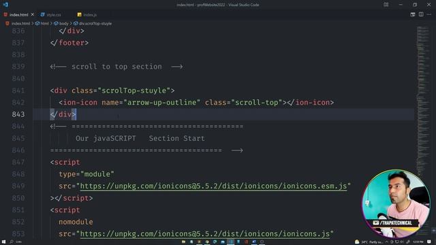The image size is (436, 245).
Task: Switch to the style.css tab
Action: pyautogui.click(x=54, y=15)
